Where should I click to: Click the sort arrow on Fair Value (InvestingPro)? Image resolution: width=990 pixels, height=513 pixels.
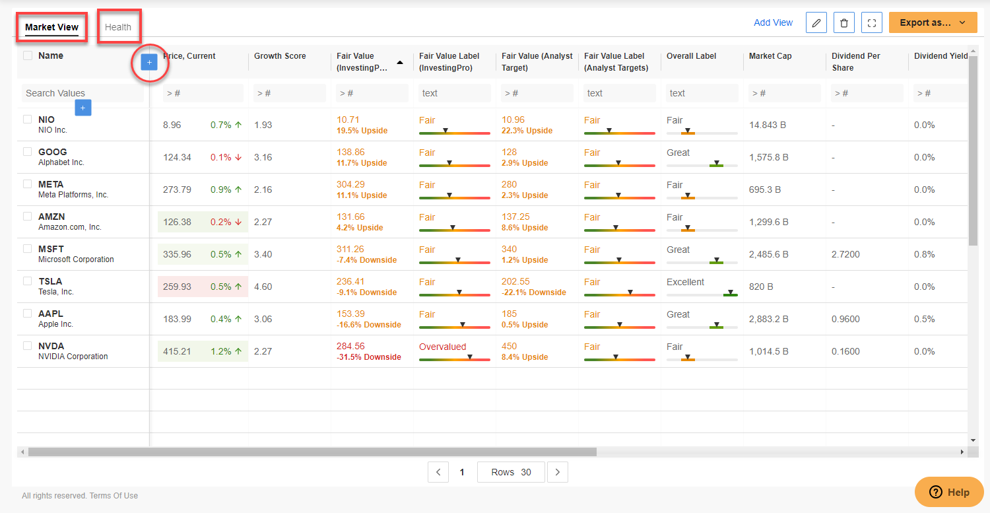click(x=400, y=62)
